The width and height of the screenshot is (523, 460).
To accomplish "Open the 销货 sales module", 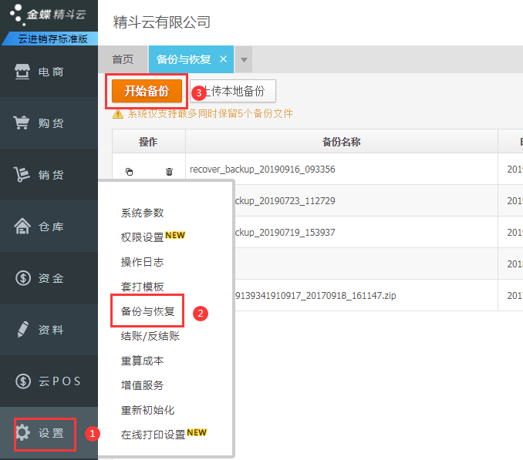I will [49, 175].
